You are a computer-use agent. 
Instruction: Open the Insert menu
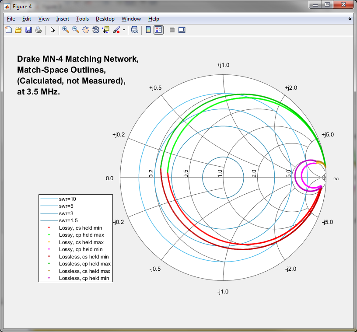(63, 19)
